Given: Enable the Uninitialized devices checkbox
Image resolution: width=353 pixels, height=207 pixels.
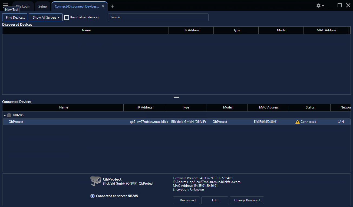Looking at the screenshot, I should 67,18.
